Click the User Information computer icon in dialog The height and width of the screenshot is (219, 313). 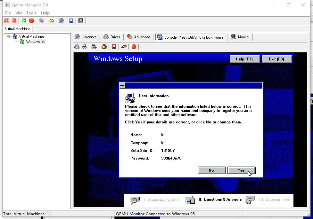(130, 98)
